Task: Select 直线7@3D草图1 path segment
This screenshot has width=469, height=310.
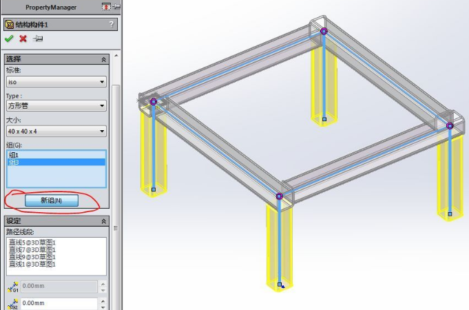Action: [x=32, y=249]
